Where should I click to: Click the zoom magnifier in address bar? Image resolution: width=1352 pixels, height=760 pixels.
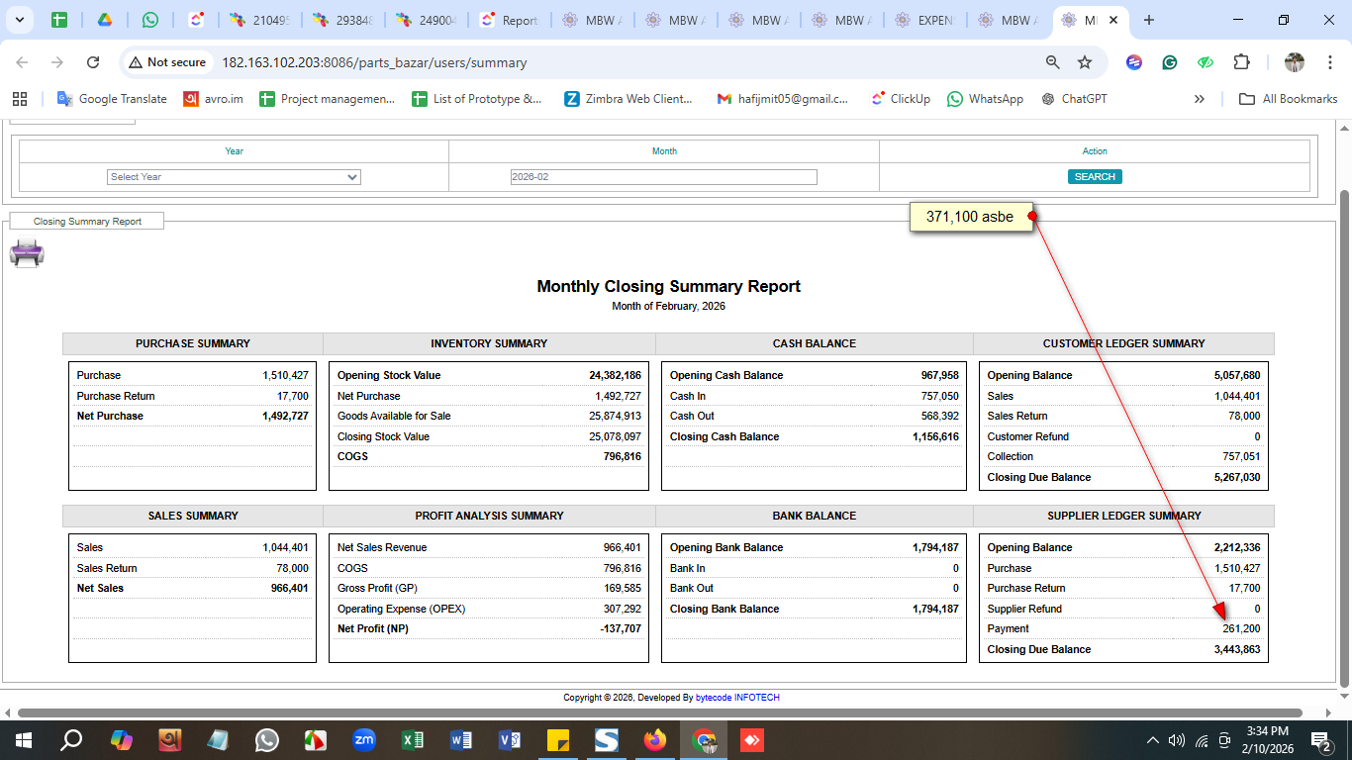tap(1053, 62)
